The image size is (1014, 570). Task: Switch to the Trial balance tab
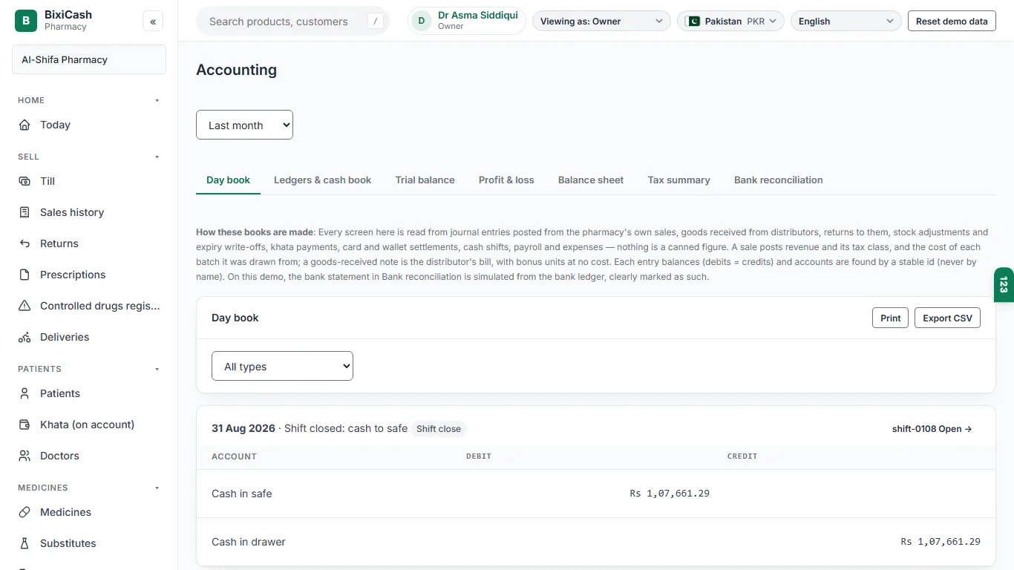point(425,180)
